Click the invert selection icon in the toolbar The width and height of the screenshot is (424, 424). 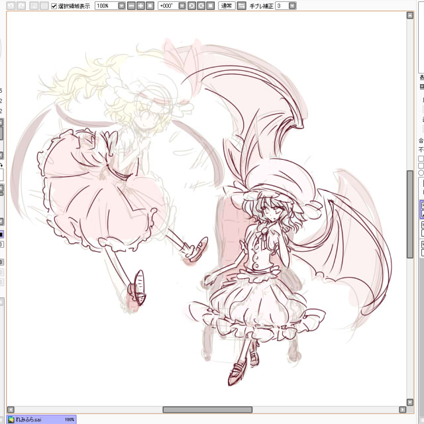[x=44, y=6]
